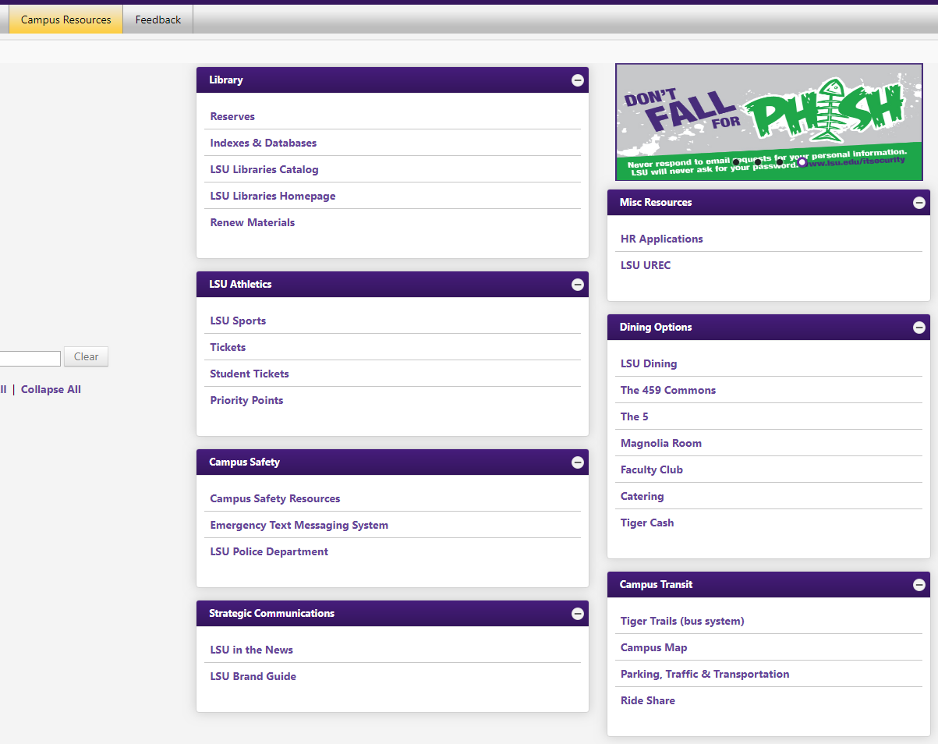Screen dimensions: 938x744
Task: Visit LSU Police Department
Action: coord(269,551)
